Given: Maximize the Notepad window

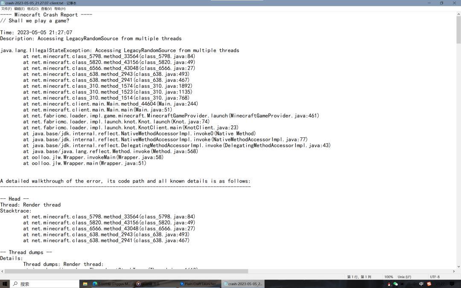Looking at the screenshot, I should pos(442,3).
